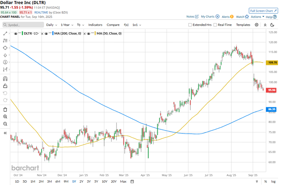Click the Full Screen Chart button
Image resolution: width=281 pixels, height=185 pixels.
[263, 11]
